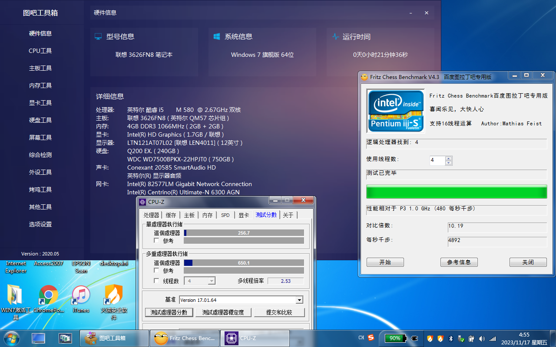Select the ChromePo... desktop shortcut
The width and height of the screenshot is (556, 347).
coord(48,299)
